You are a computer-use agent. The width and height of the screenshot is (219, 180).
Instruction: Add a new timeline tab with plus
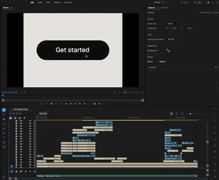(35, 109)
